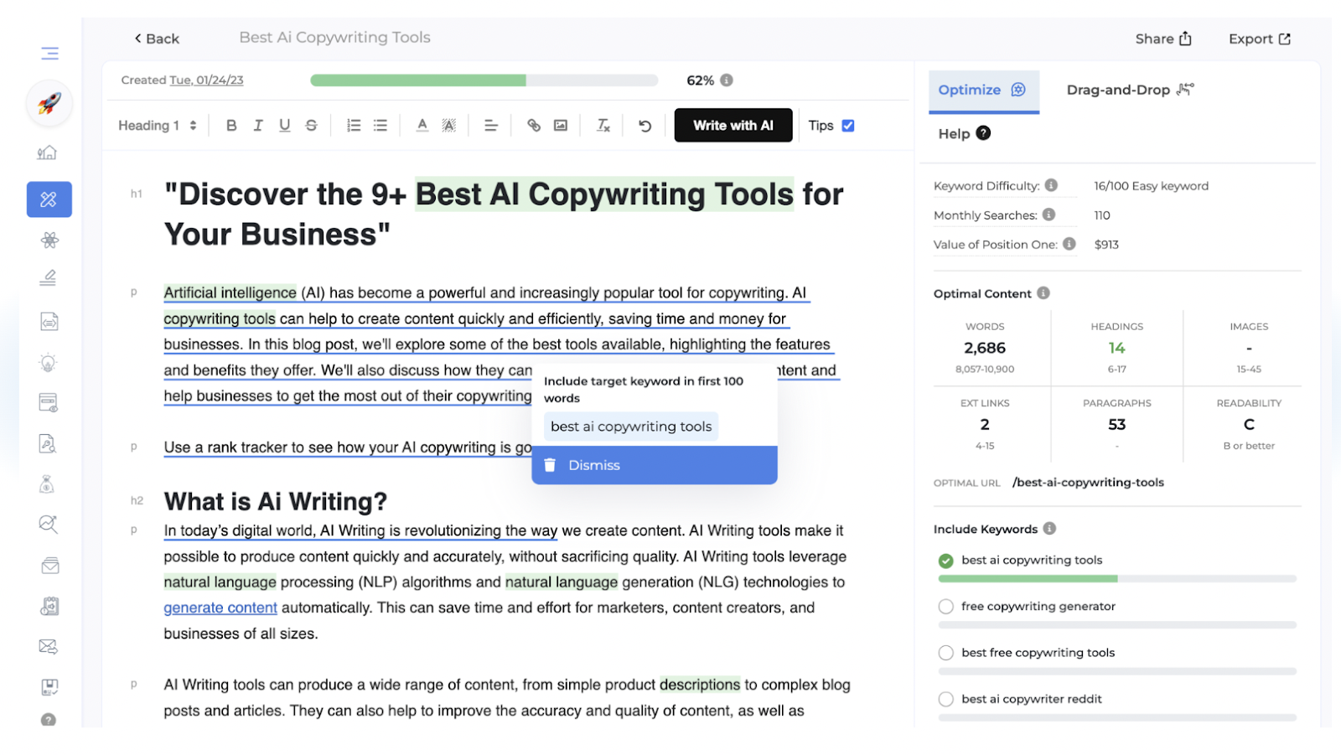Click the optimal URL /best-ai-copywriting-tools
Viewport: 1341px width, 755px height.
(x=1088, y=483)
